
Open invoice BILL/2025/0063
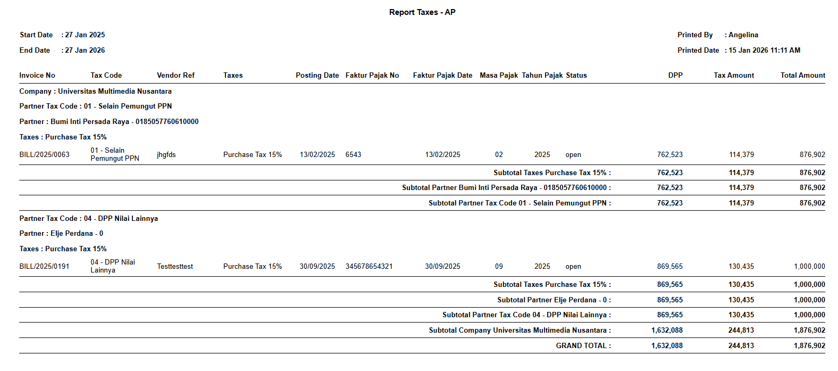44,155
